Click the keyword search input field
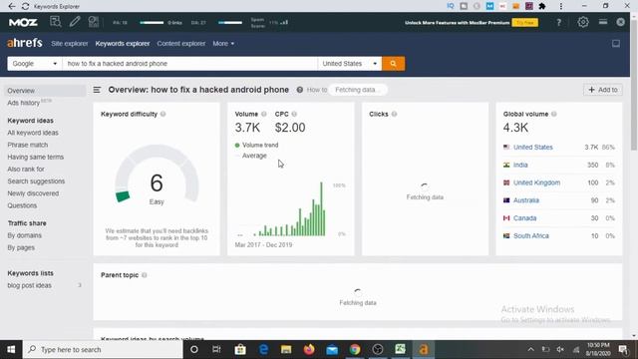This screenshot has width=638, height=359. tap(189, 64)
